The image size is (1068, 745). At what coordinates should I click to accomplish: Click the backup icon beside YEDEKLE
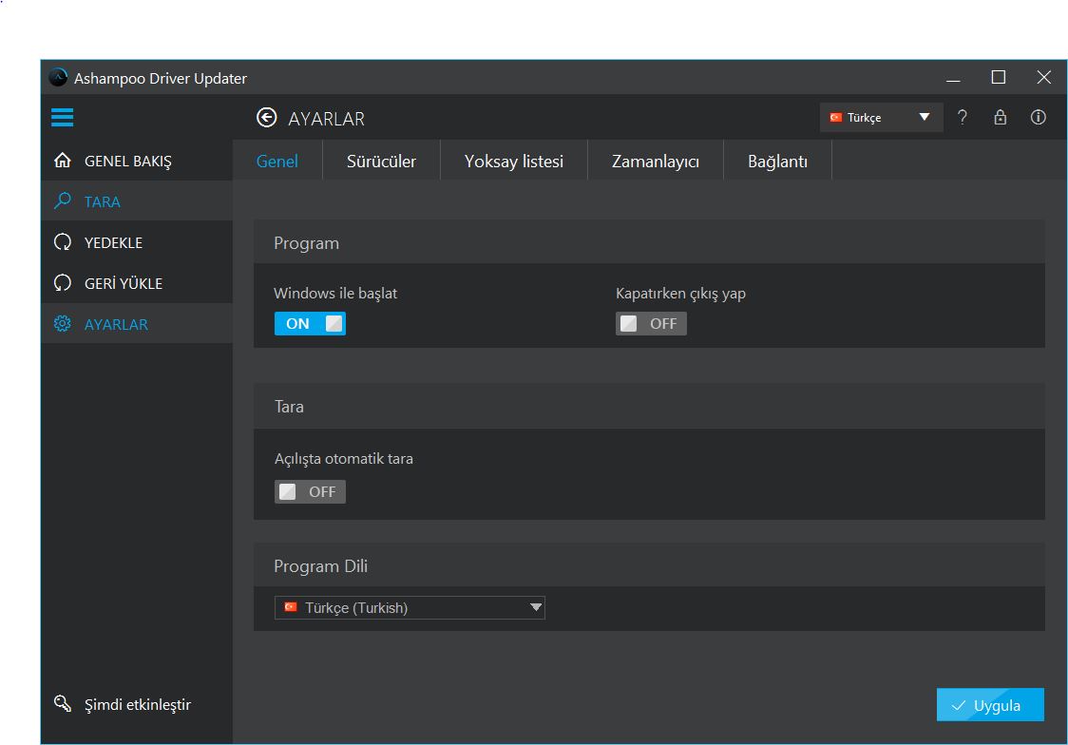63,241
